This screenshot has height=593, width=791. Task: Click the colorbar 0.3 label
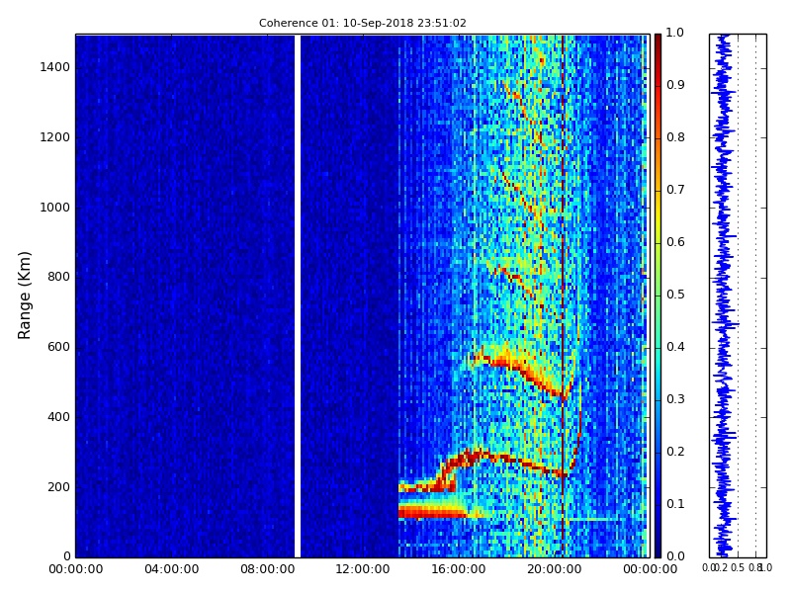(675, 399)
